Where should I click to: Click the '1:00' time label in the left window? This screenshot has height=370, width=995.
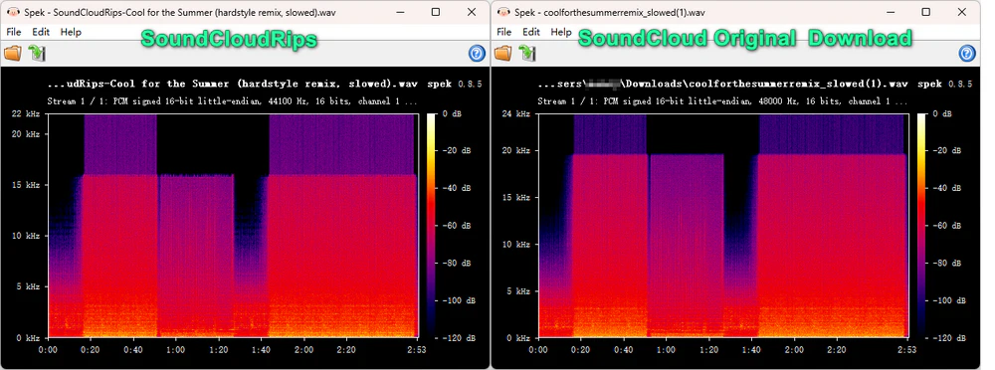pos(175,350)
